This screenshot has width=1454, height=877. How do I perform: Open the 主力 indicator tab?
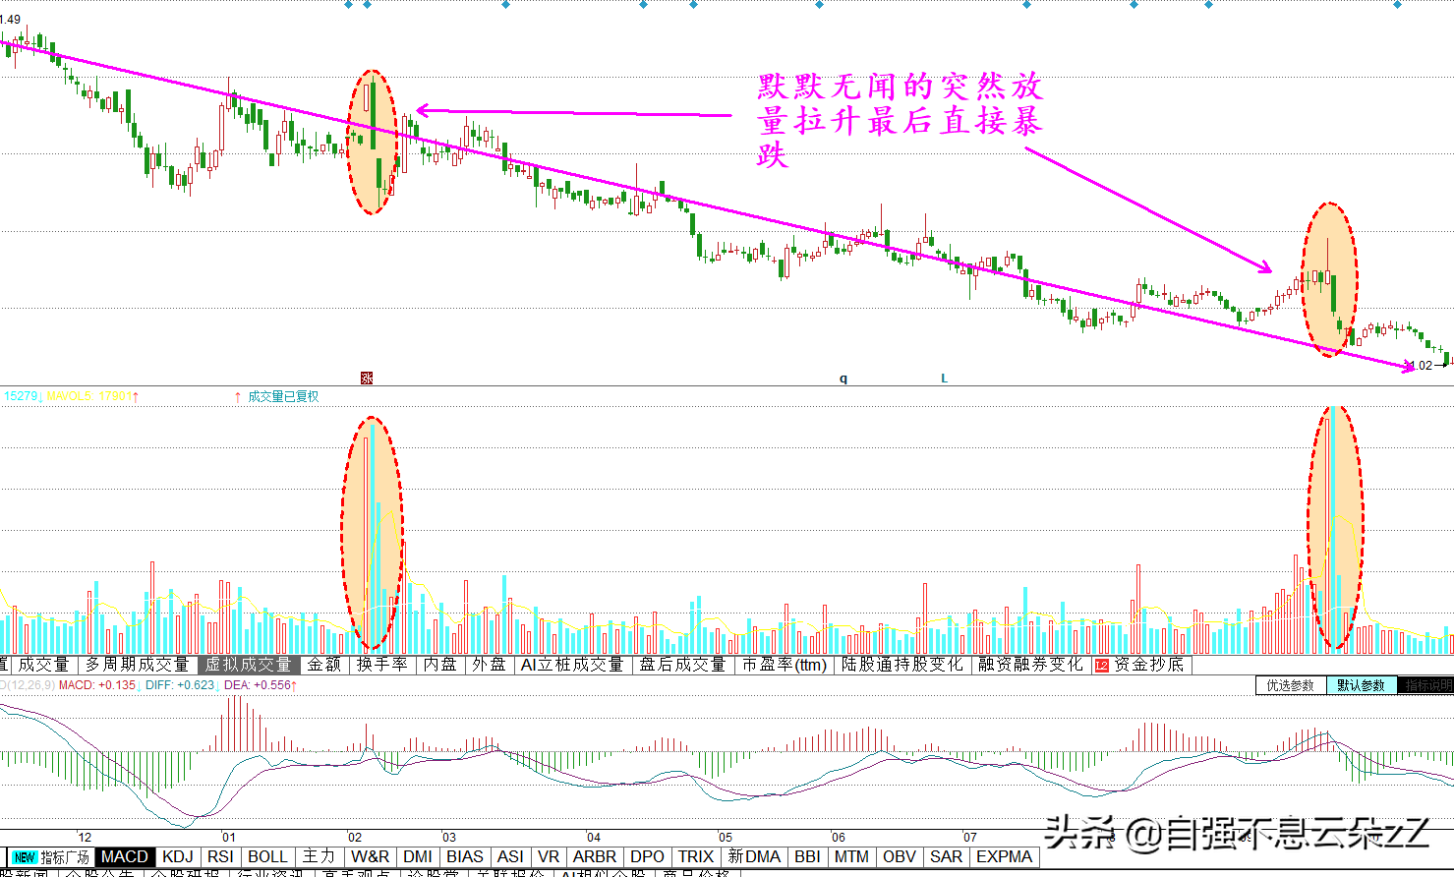pyautogui.click(x=319, y=857)
